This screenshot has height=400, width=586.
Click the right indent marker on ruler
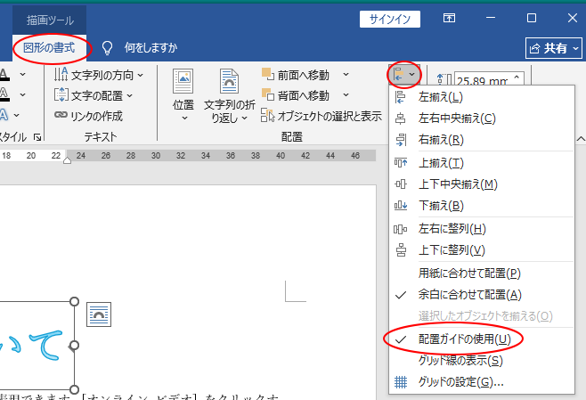pyautogui.click(x=67, y=160)
